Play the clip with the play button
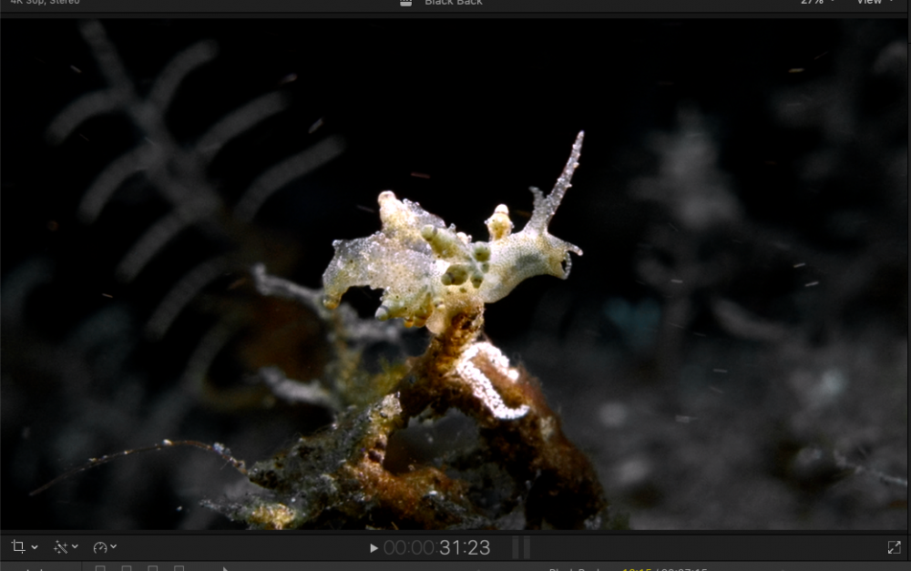The image size is (911, 571). coord(374,547)
